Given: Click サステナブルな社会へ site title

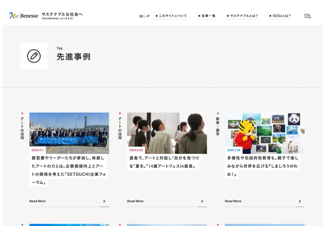Looking at the screenshot, I should [x=62, y=14].
